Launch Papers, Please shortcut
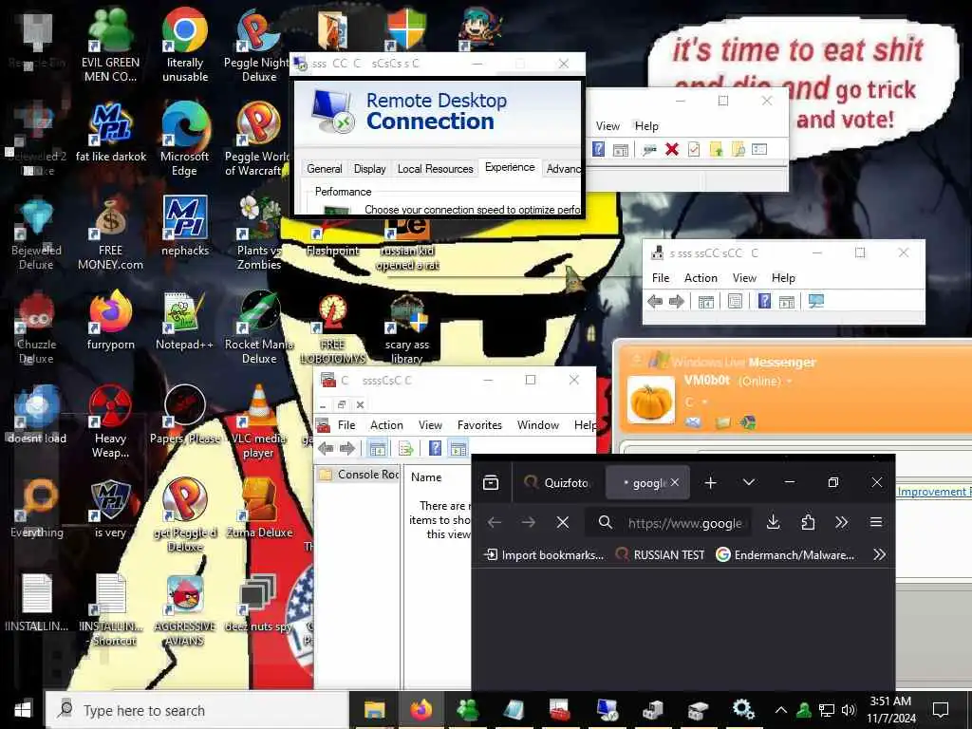 [185, 416]
